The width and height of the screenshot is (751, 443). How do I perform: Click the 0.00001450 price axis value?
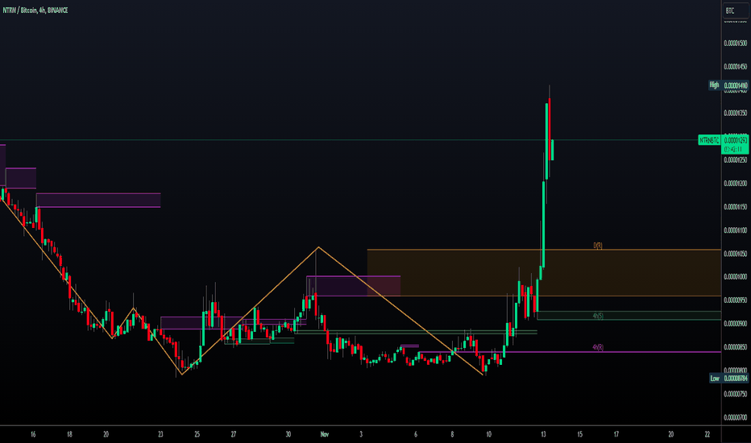[x=735, y=67]
